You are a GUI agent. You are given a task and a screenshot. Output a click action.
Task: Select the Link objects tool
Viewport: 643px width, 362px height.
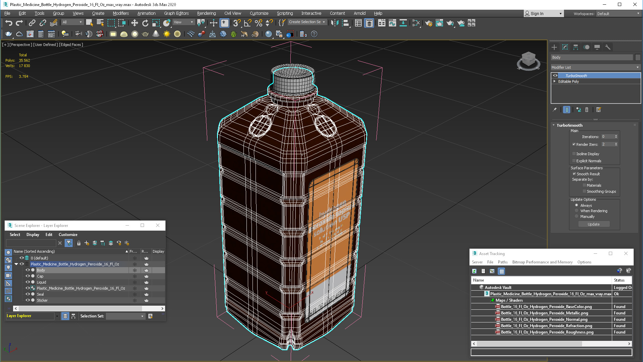(x=32, y=23)
